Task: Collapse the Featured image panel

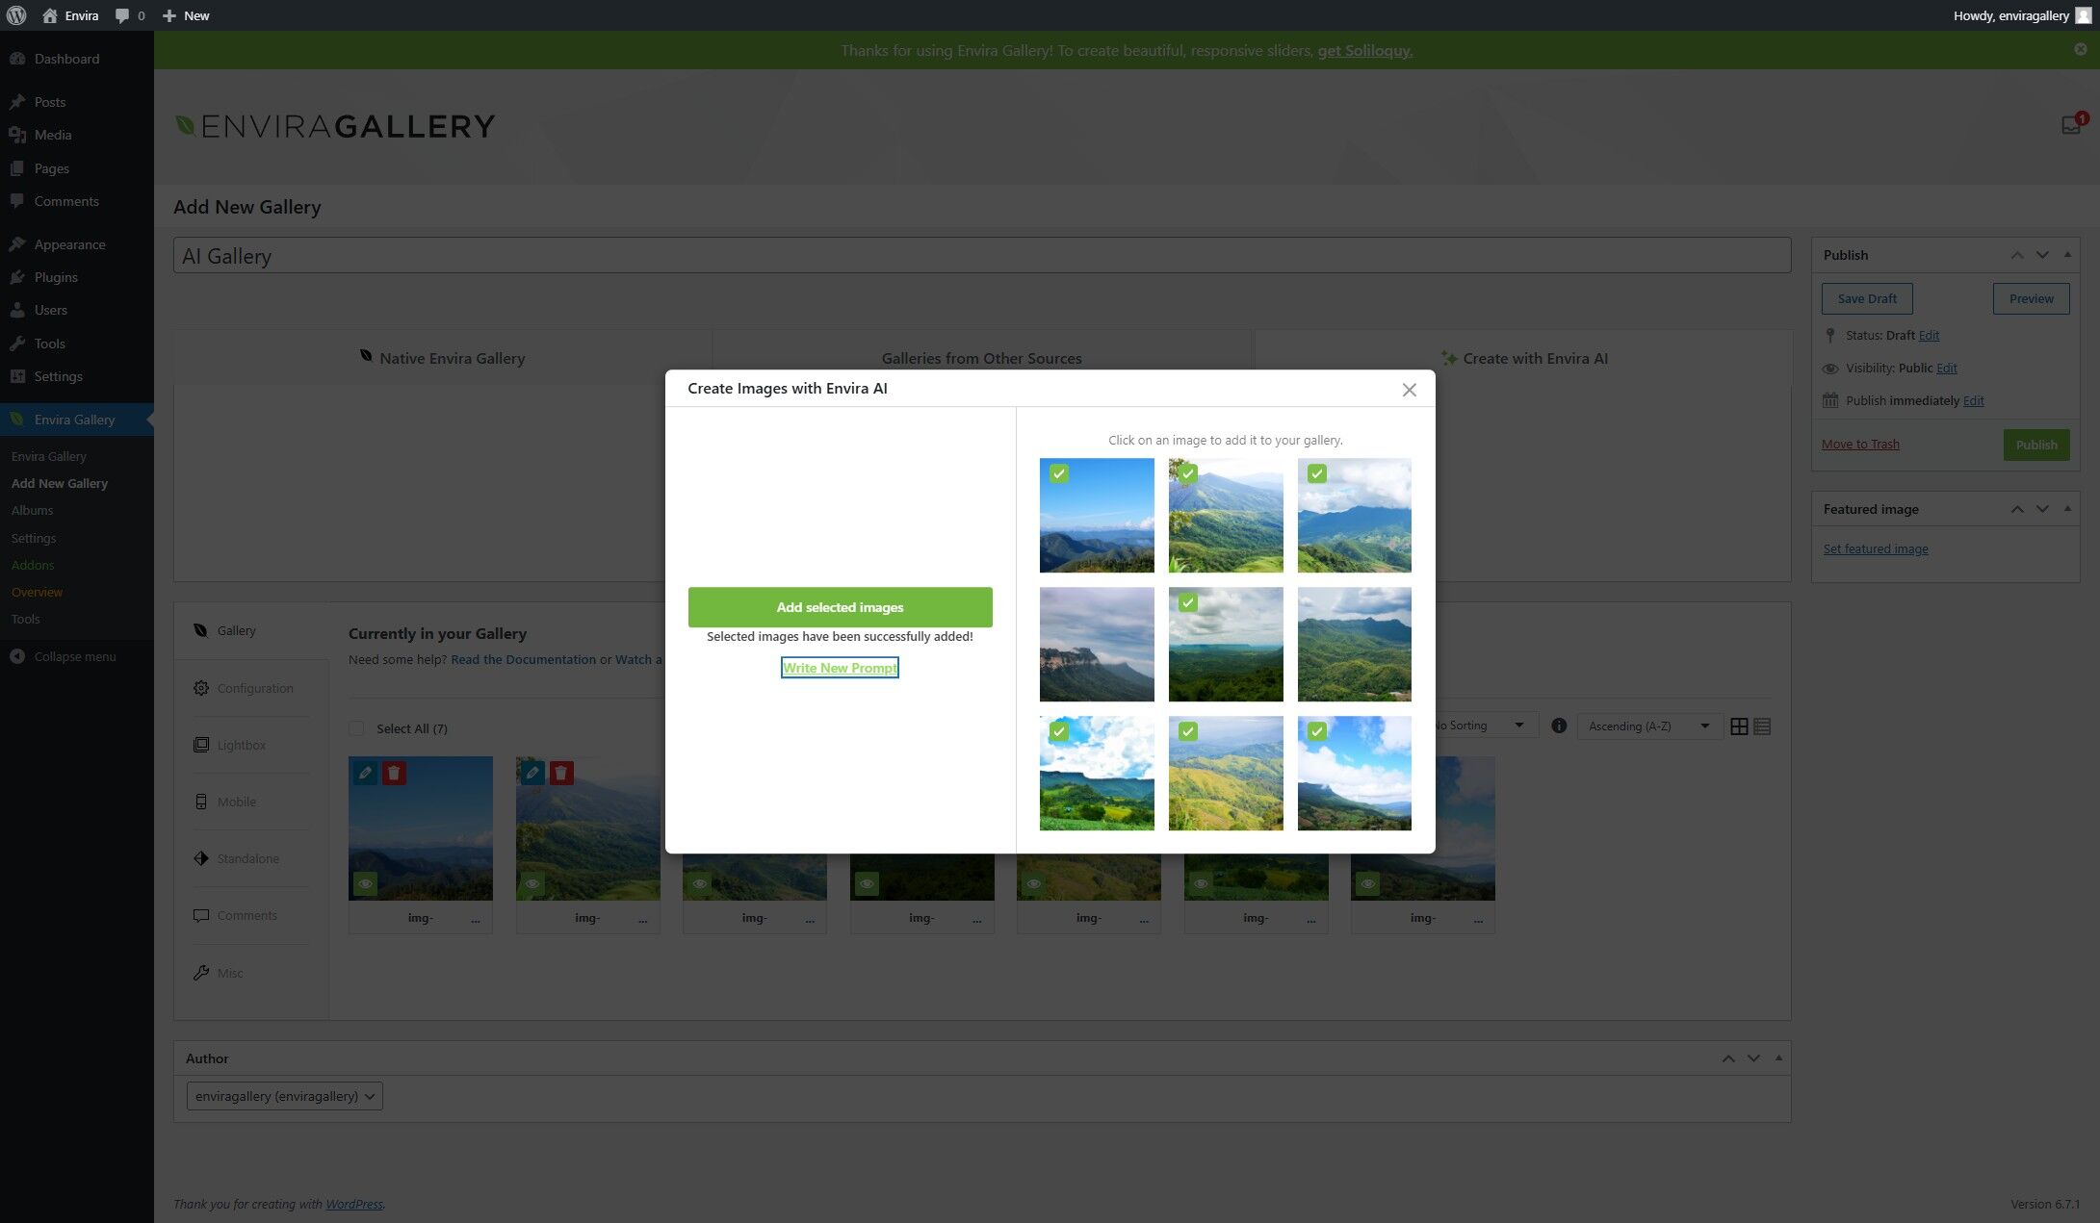Action: (x=2067, y=509)
